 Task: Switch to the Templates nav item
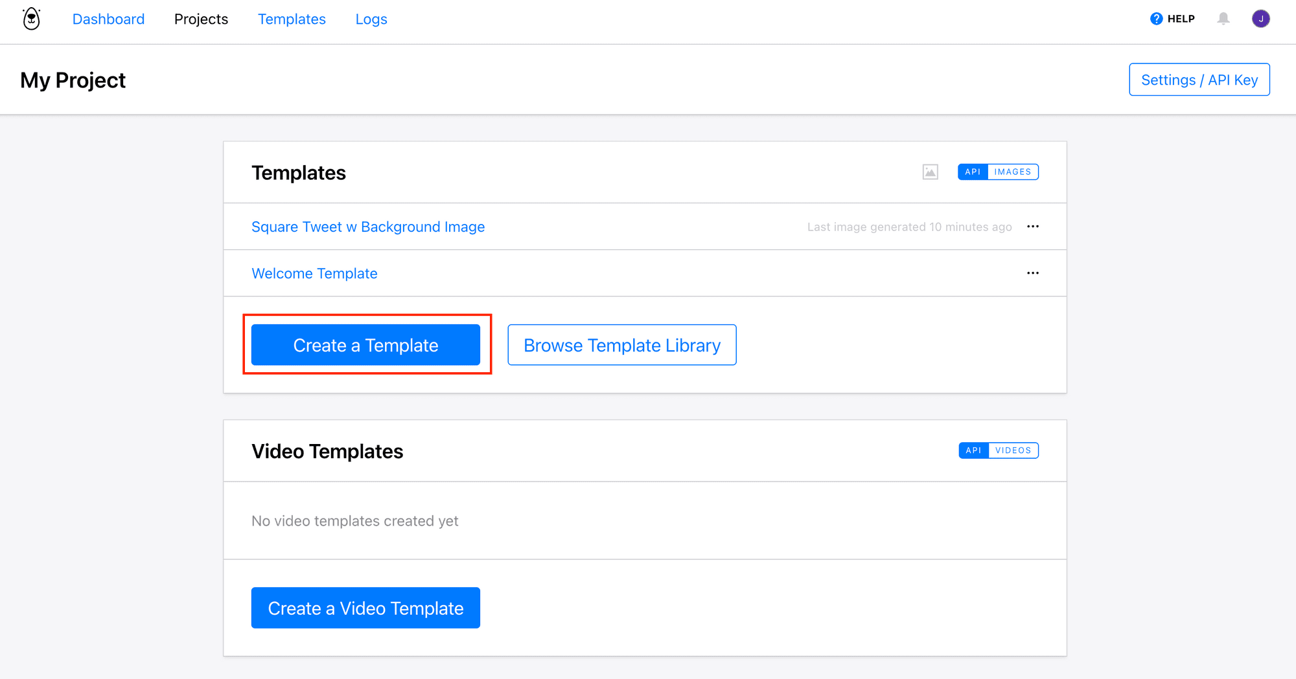coord(292,19)
